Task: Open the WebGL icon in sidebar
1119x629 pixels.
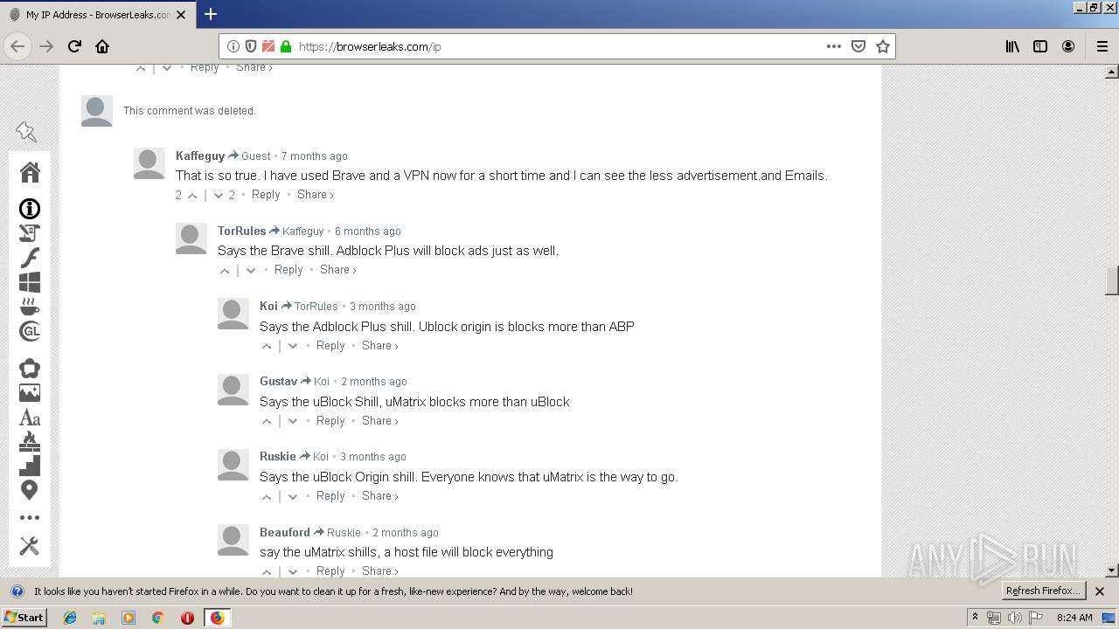Action: point(30,331)
